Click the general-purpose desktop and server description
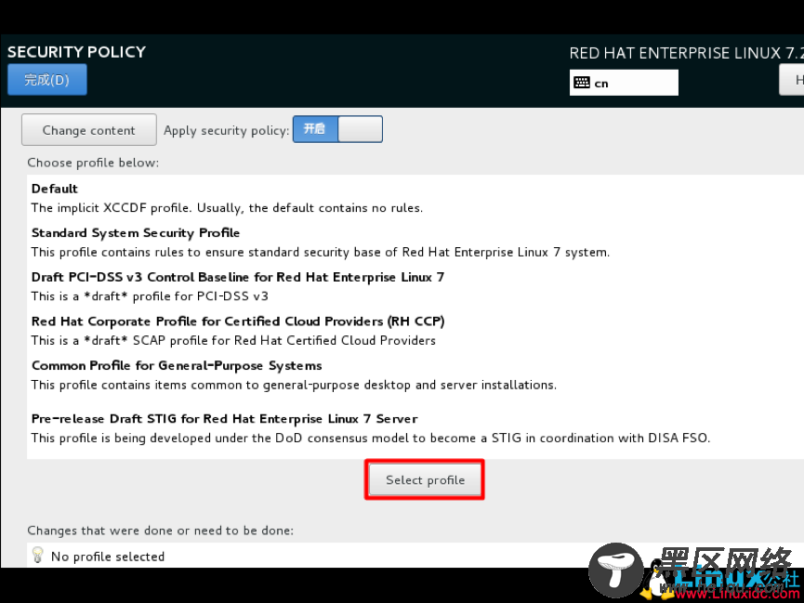The width and height of the screenshot is (804, 603). 294,385
